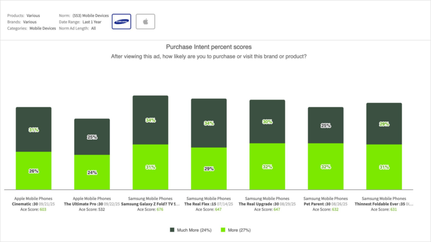Select the Apple brand logo filter
Screen dimensions: 431x242
click(145, 21)
